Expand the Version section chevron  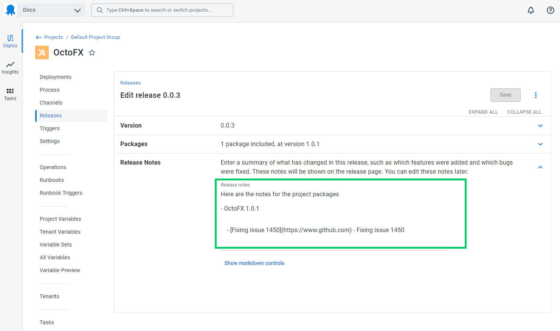point(540,126)
